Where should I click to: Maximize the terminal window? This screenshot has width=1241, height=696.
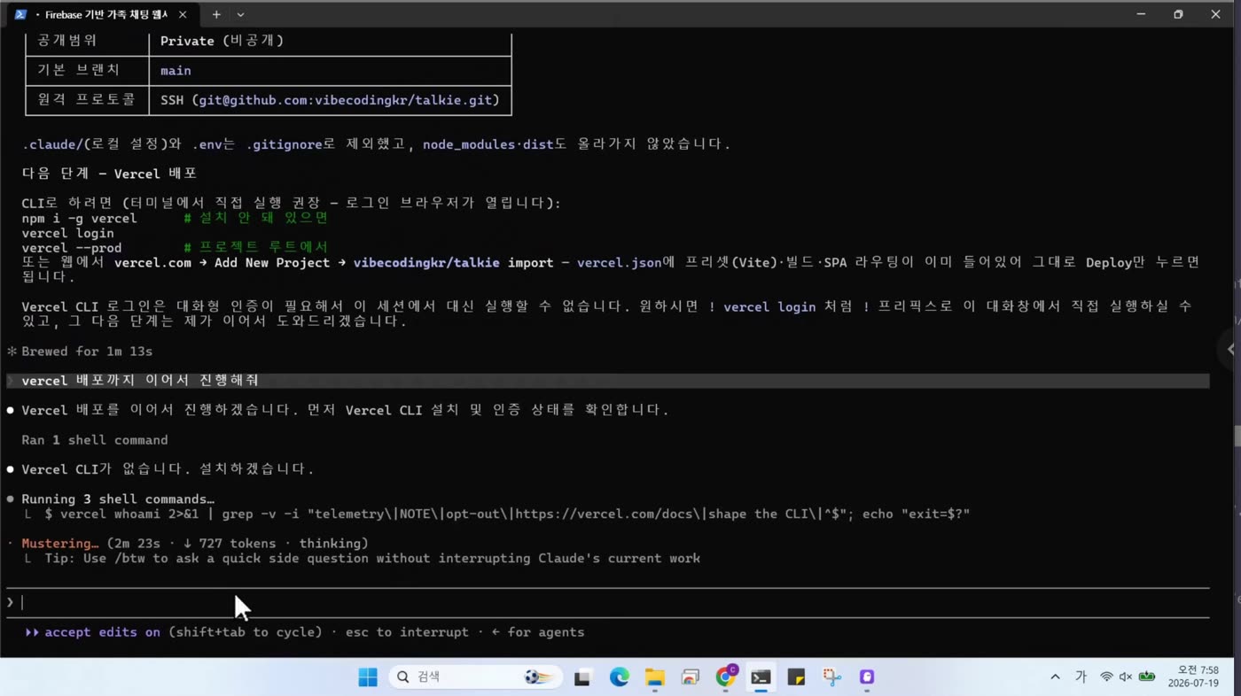pyautogui.click(x=1178, y=14)
